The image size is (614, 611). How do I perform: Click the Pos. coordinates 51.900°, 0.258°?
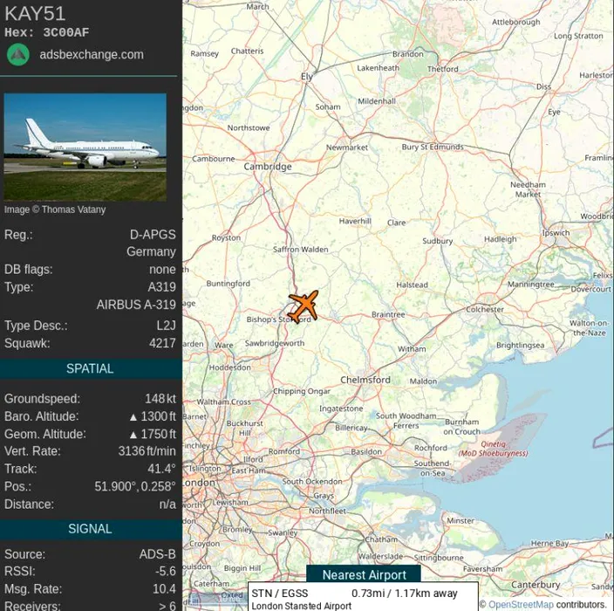coord(135,486)
